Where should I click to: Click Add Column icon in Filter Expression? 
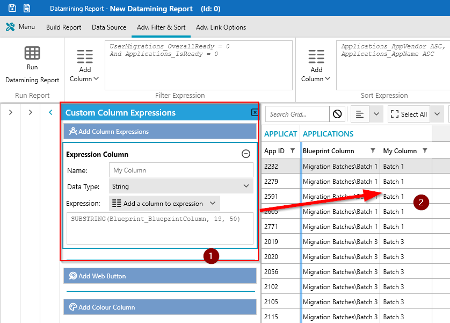85,56
